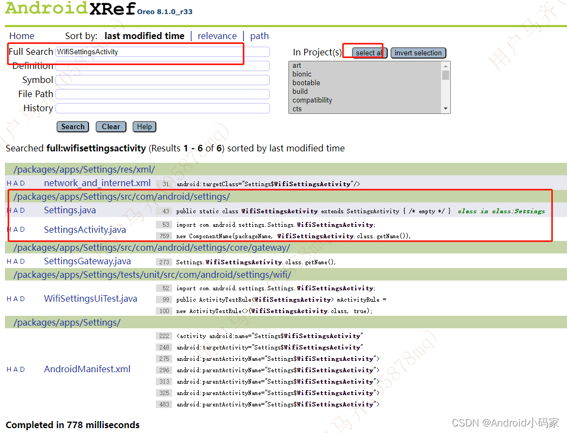567x433 pixels.
Task: Open the Help page
Action: coord(144,126)
